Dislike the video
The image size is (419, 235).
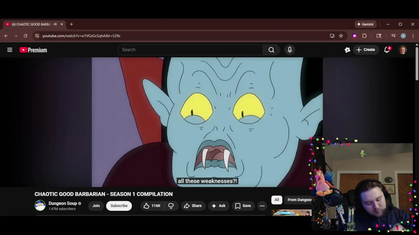[x=171, y=206]
